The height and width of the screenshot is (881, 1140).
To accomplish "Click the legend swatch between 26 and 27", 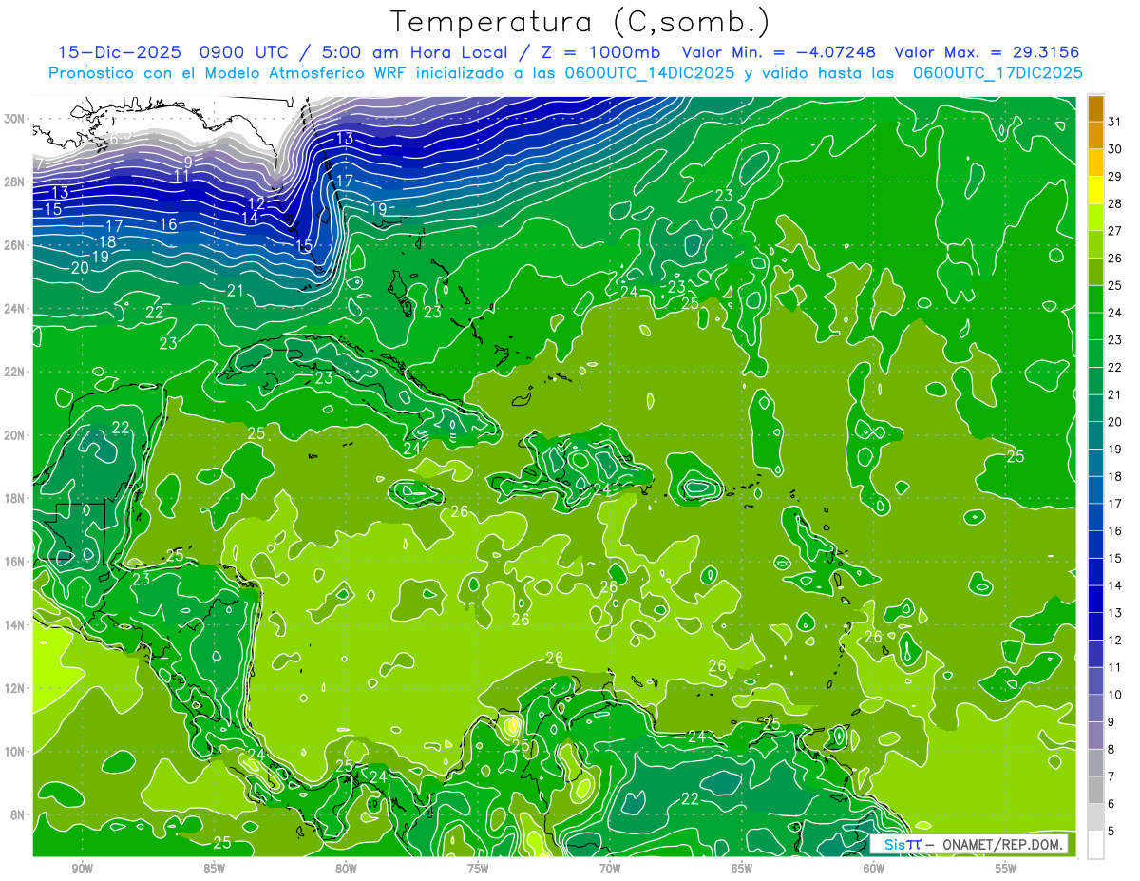I will [1095, 244].
